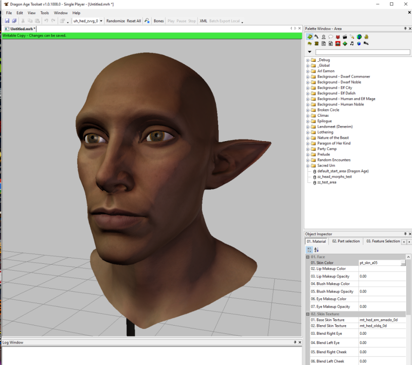The width and height of the screenshot is (412, 365).
Task: Open the Creature palette icon with person silhouette
Action: pyautogui.click(x=323, y=36)
